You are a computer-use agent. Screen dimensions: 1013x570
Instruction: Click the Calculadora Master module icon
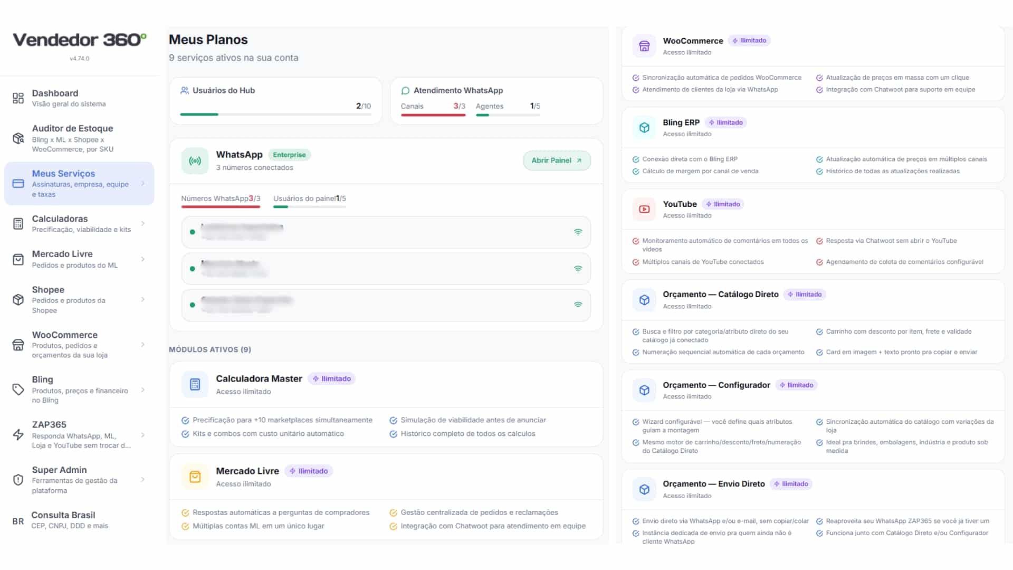click(195, 385)
